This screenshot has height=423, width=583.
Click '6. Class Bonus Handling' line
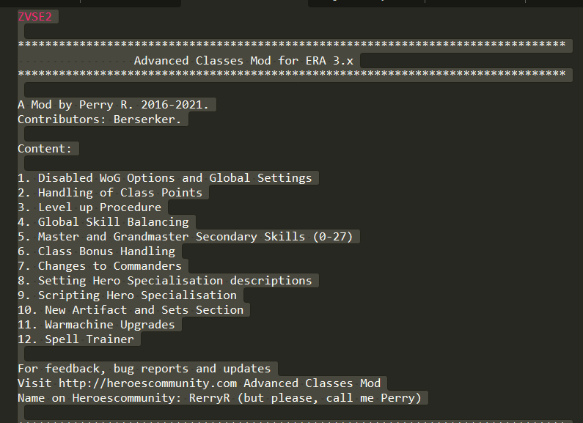click(96, 251)
